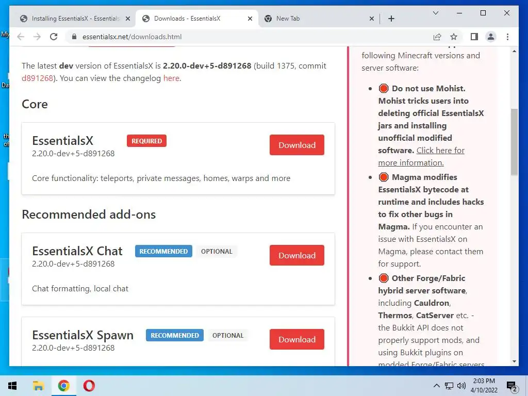
Task: Click the OPTIONAL badge on EssentialsX Spawn
Action: pyautogui.click(x=227, y=335)
